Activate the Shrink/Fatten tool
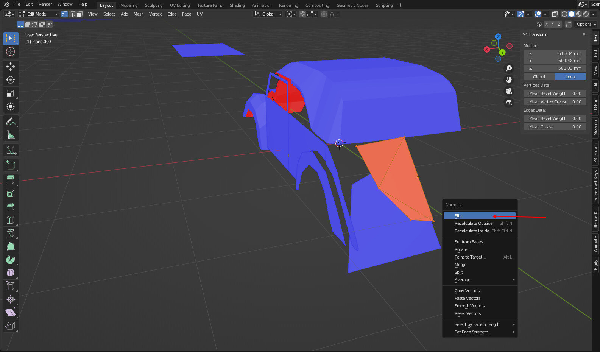Screen dimensions: 600x352 tap(11, 299)
